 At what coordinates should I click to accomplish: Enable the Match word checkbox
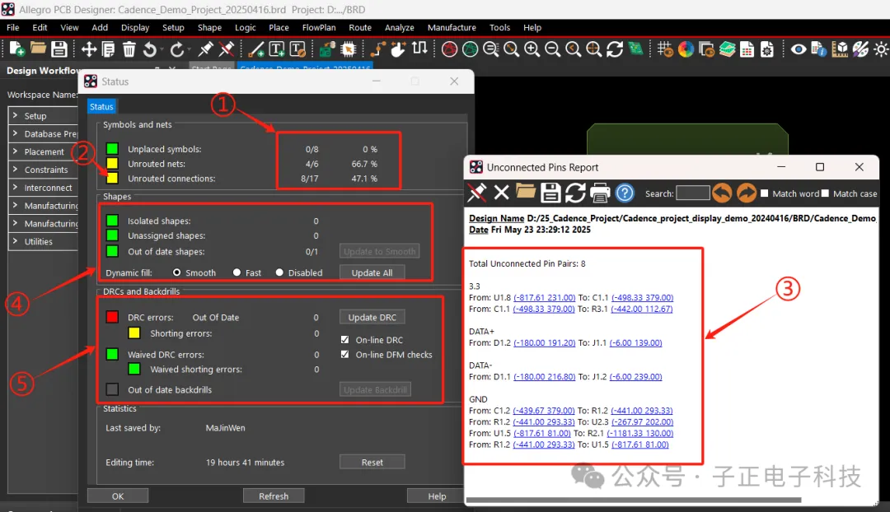pyautogui.click(x=765, y=193)
